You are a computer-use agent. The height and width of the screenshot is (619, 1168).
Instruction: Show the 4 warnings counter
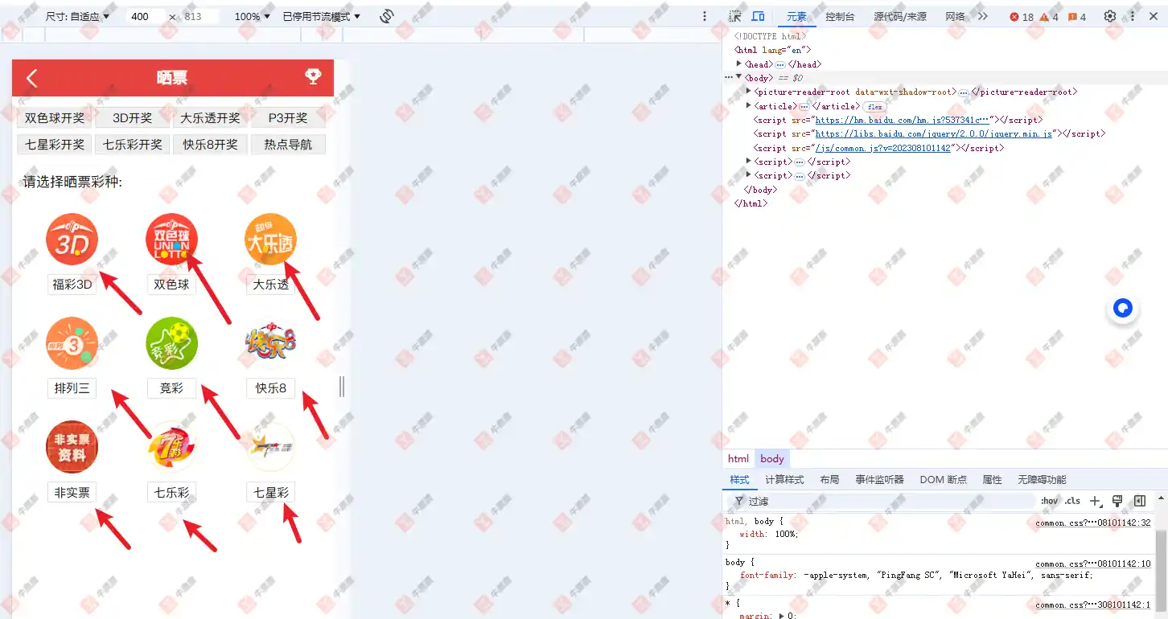coord(1049,17)
